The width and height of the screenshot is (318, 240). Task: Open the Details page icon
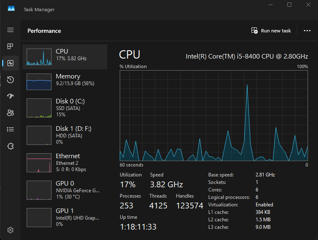tap(10, 130)
